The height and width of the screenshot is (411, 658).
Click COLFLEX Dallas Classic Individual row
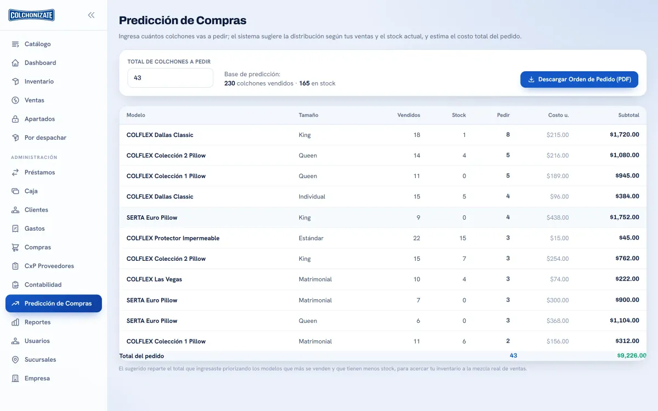point(383,197)
